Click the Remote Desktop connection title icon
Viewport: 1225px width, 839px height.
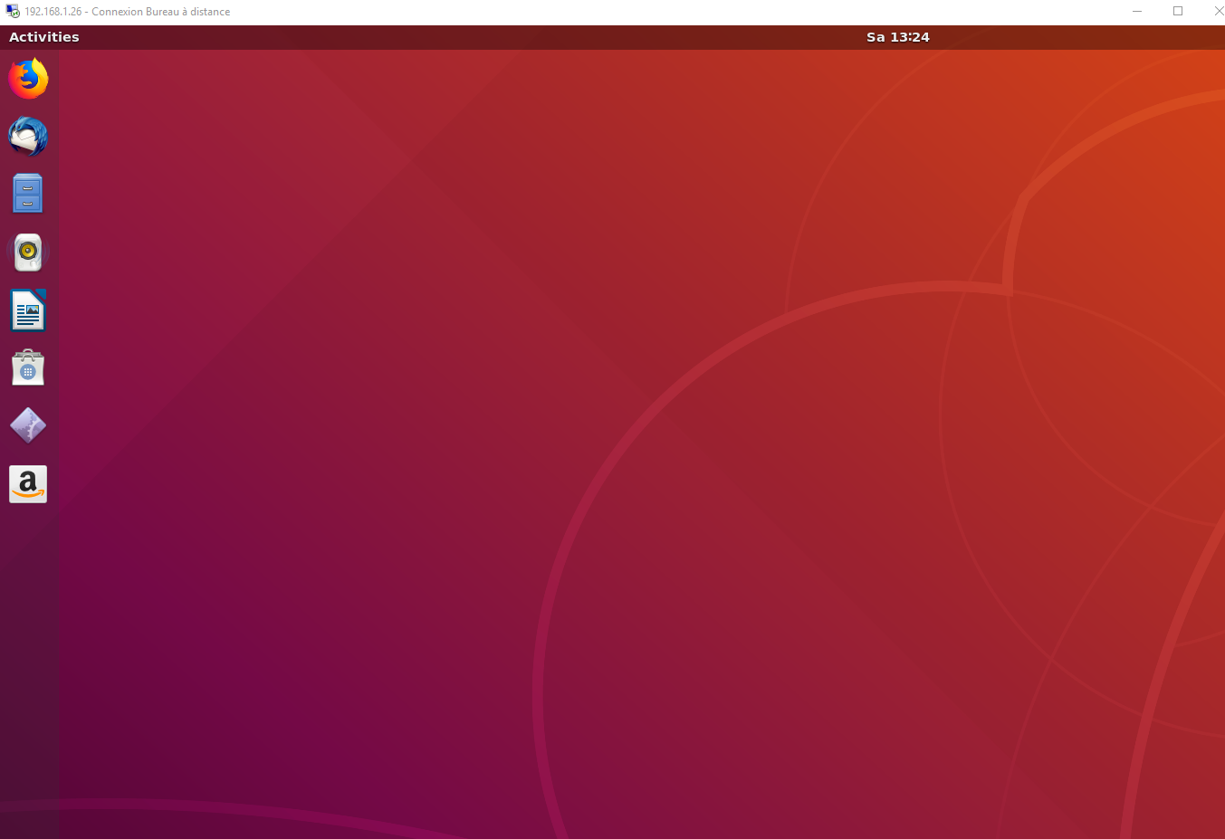point(13,11)
